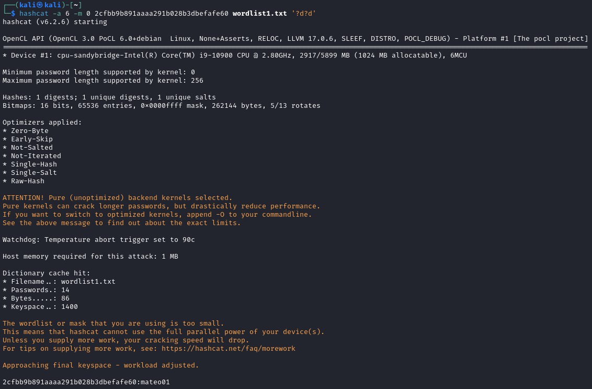
Task: Click the "Host memory required" line
Action: (x=90, y=257)
